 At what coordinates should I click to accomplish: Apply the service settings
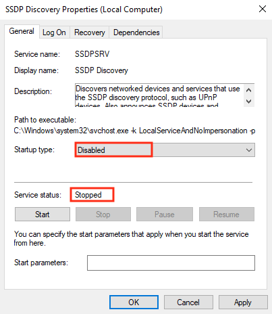(x=243, y=302)
